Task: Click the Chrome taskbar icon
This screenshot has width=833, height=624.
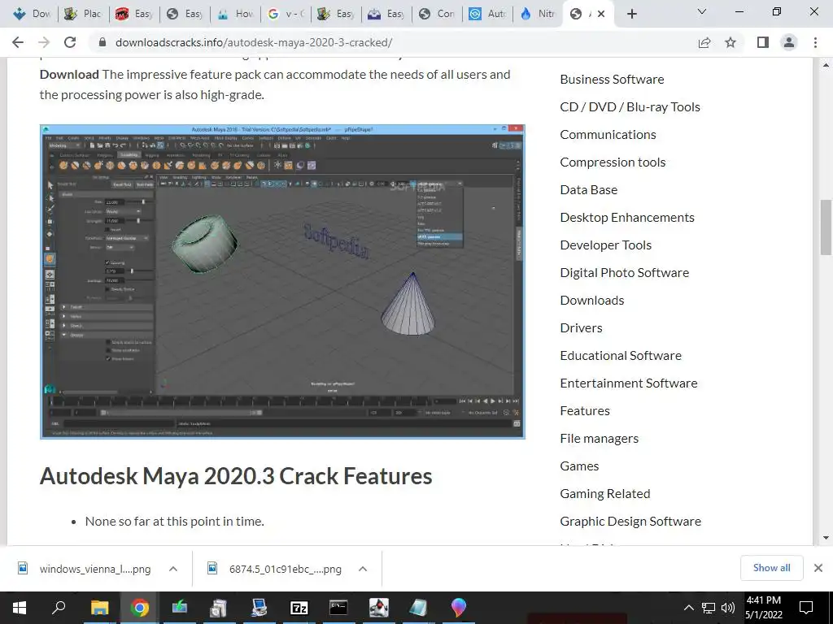Action: tap(139, 608)
